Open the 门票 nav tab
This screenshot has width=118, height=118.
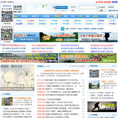[x=80, y=16]
